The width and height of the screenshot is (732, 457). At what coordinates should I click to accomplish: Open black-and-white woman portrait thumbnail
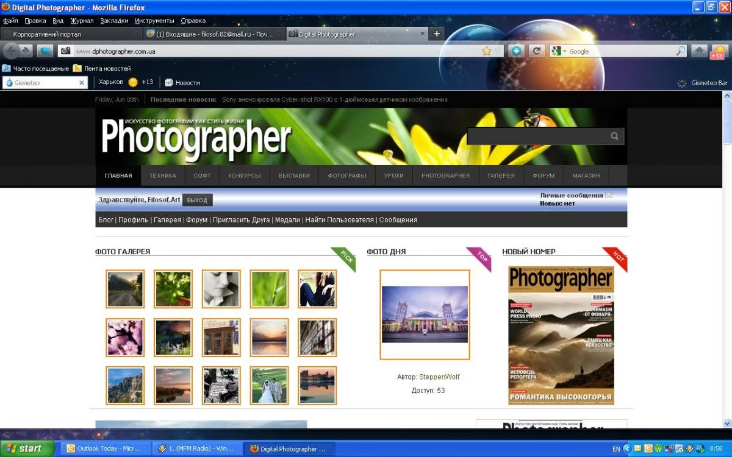click(221, 289)
